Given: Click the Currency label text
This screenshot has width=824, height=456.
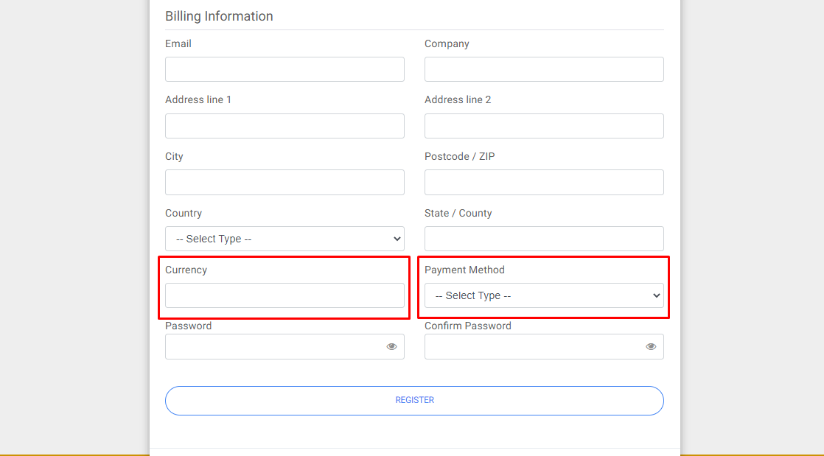Looking at the screenshot, I should pos(186,270).
